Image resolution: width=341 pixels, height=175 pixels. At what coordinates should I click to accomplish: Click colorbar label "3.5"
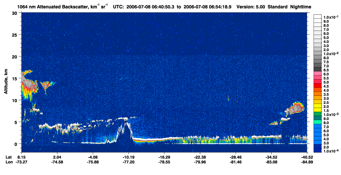click(x=326, y=94)
